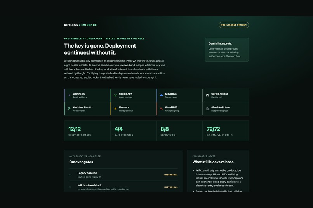Click the FAIL-CLOSED STATE label
The image size is (313, 208).
pyautogui.click(x=204, y=156)
